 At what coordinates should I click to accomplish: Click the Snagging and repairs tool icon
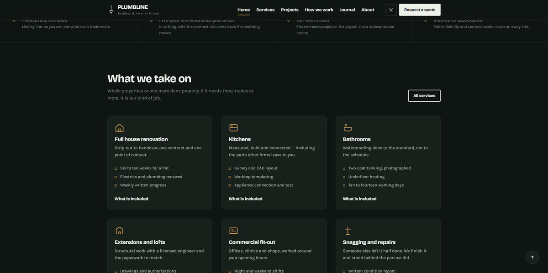pyautogui.click(x=348, y=231)
